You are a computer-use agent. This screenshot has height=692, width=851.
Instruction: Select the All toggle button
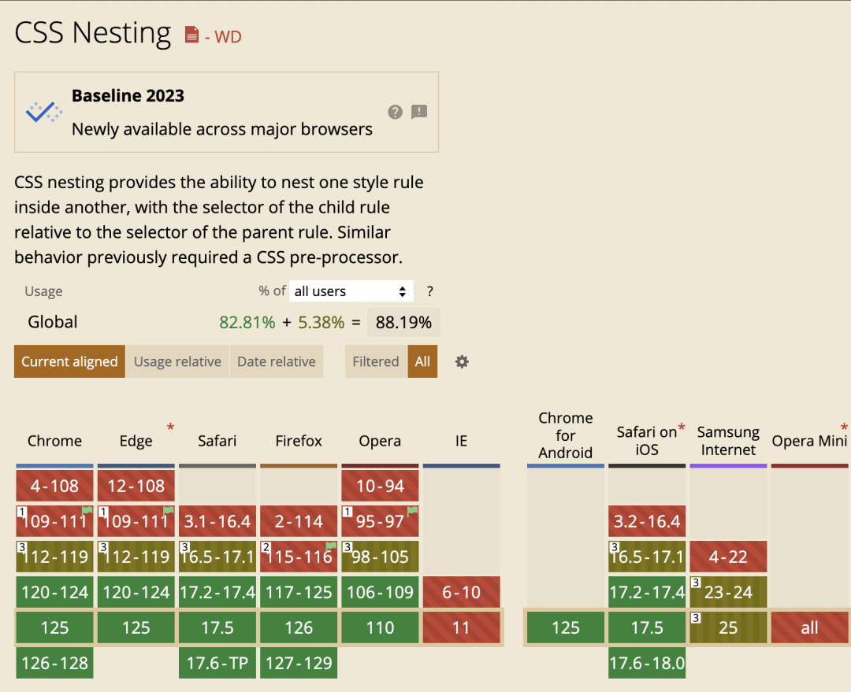(422, 361)
